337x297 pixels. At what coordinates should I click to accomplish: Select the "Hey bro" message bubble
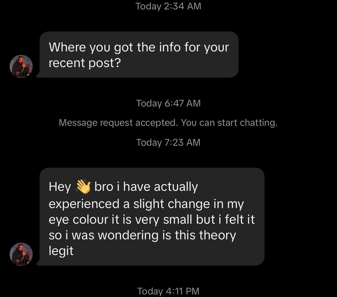(x=150, y=217)
